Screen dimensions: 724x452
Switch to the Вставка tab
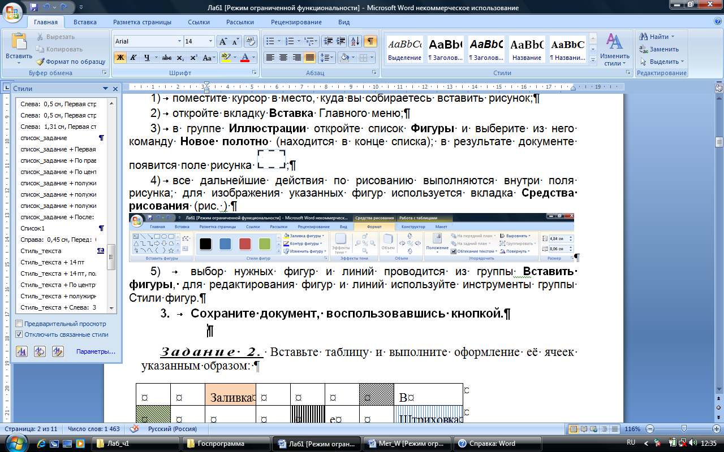point(85,22)
